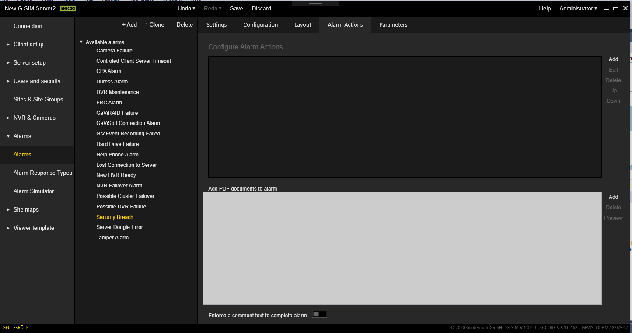Viewport: 632px width, 333px height.
Task: Select the New DVR Ready alarm
Action: 116,175
